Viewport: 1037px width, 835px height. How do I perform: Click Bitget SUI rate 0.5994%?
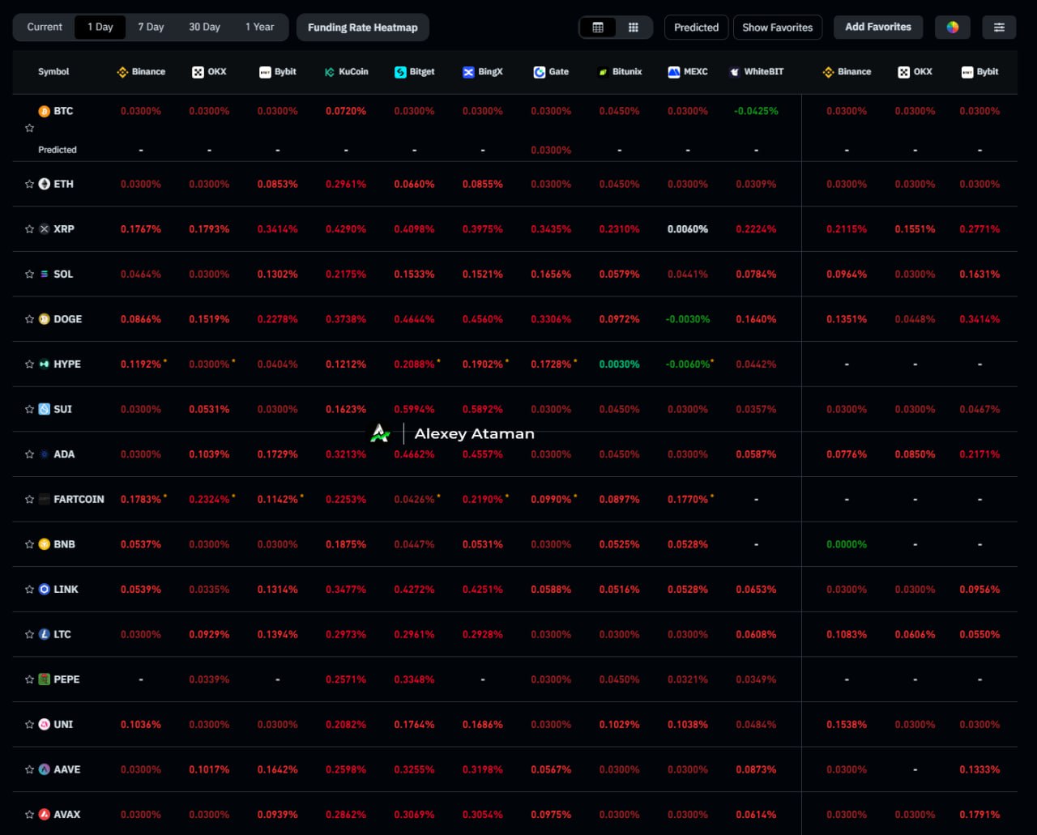[x=414, y=409]
